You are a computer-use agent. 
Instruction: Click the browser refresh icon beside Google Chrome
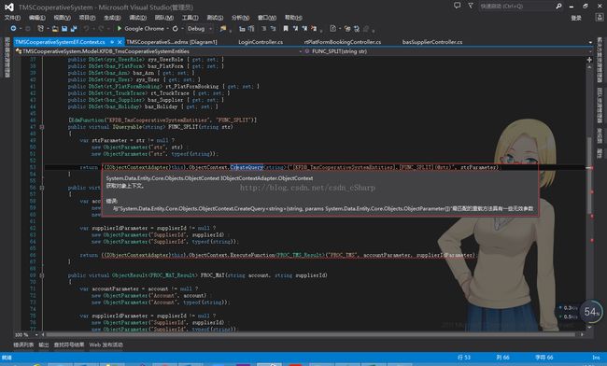[x=176, y=29]
